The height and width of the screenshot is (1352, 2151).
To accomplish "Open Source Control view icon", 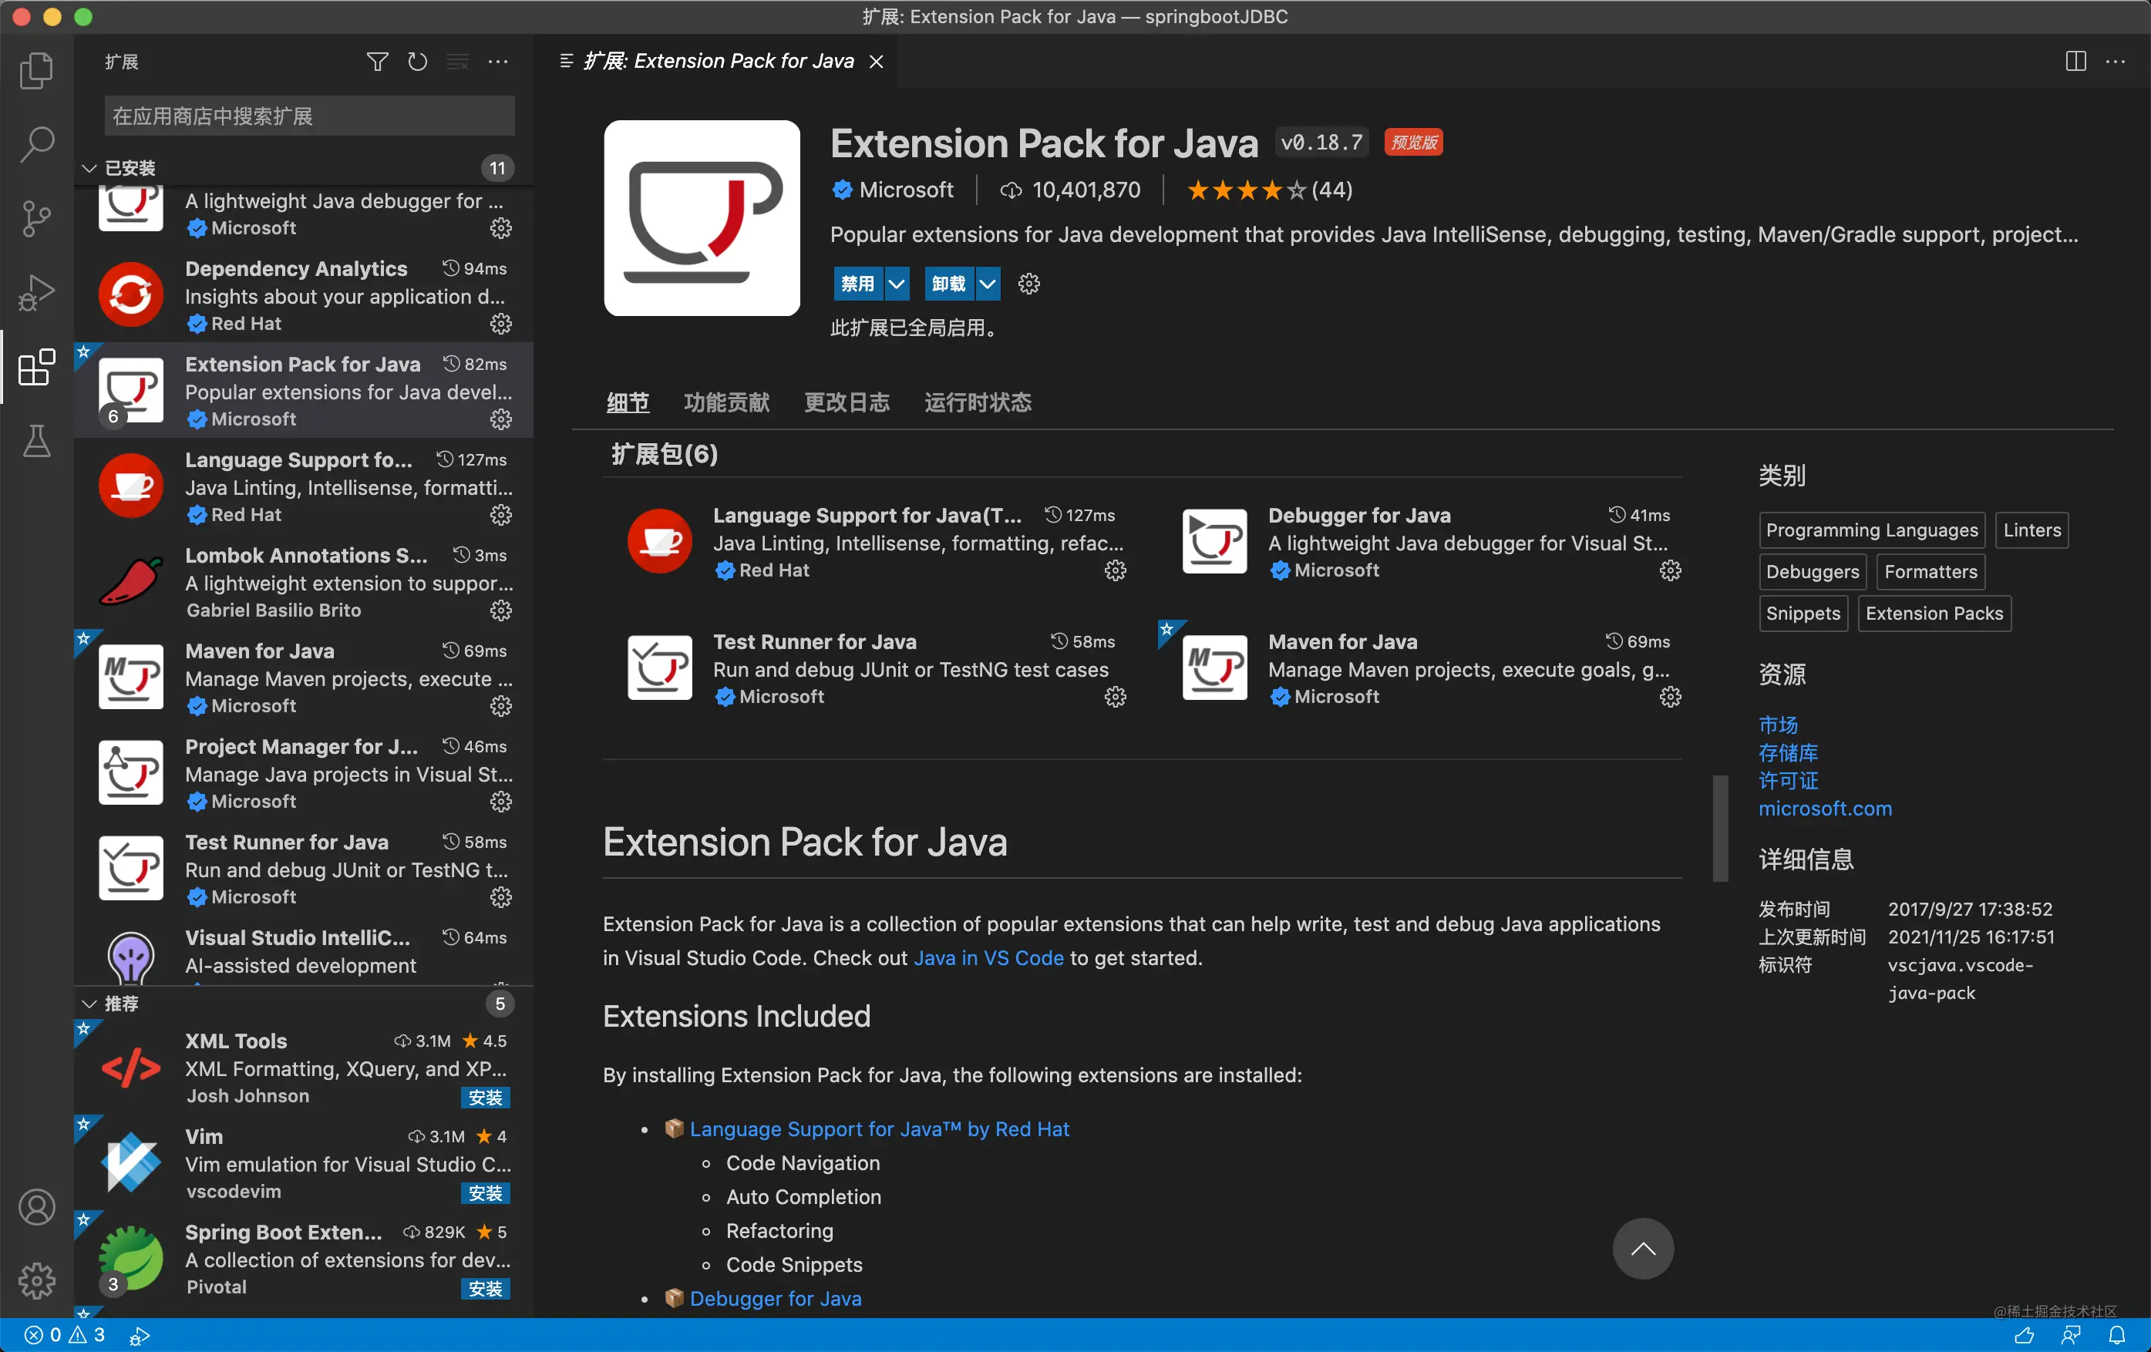I will [37, 218].
